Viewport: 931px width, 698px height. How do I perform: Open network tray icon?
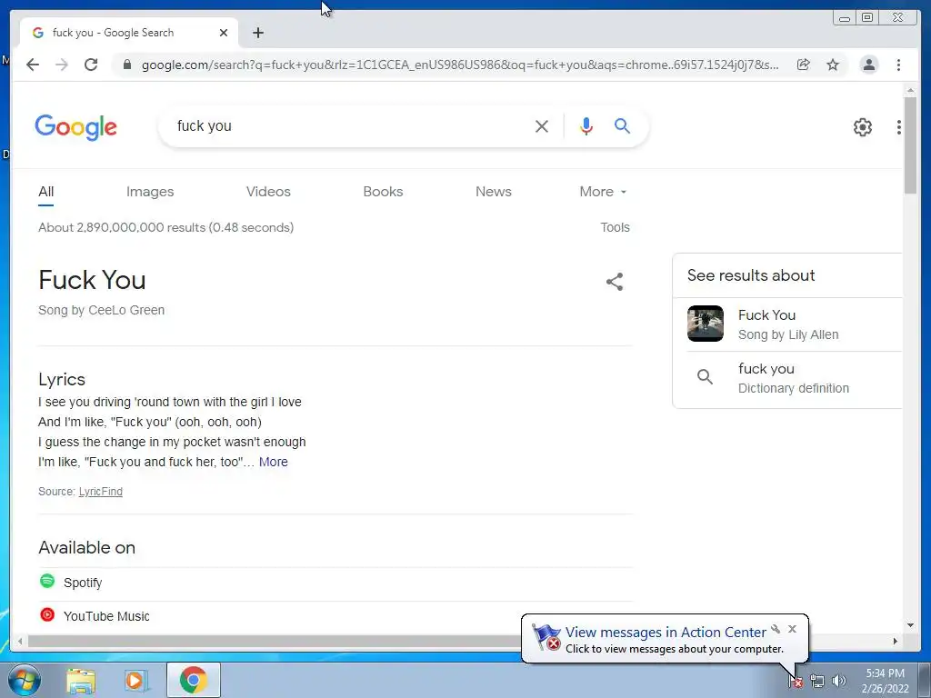817,682
